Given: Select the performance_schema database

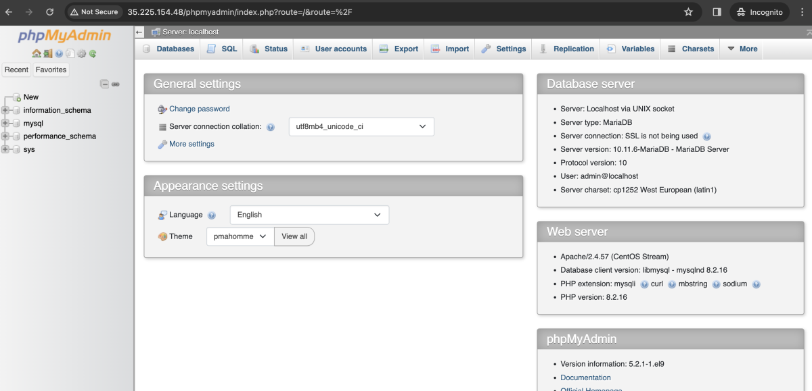Looking at the screenshot, I should pos(60,136).
